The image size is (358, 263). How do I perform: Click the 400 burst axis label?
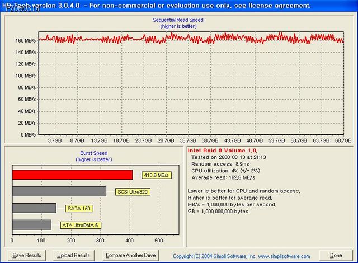[x=129, y=241]
